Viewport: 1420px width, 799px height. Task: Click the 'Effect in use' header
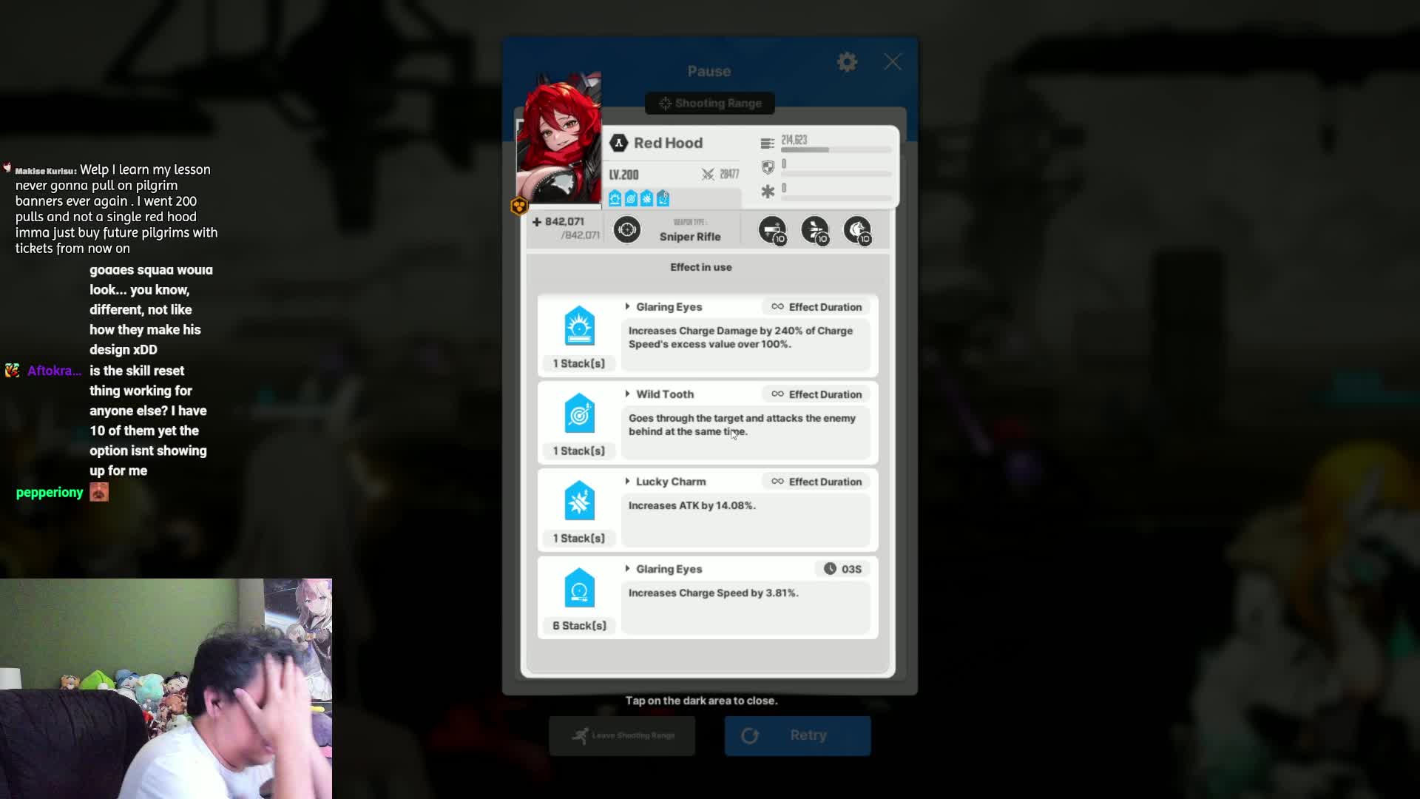click(701, 267)
